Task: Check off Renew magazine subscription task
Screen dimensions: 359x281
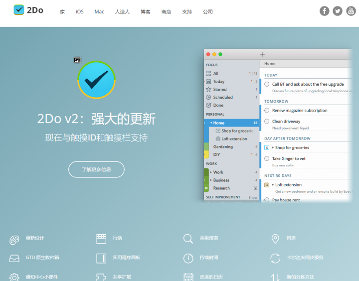Action: click(x=267, y=111)
